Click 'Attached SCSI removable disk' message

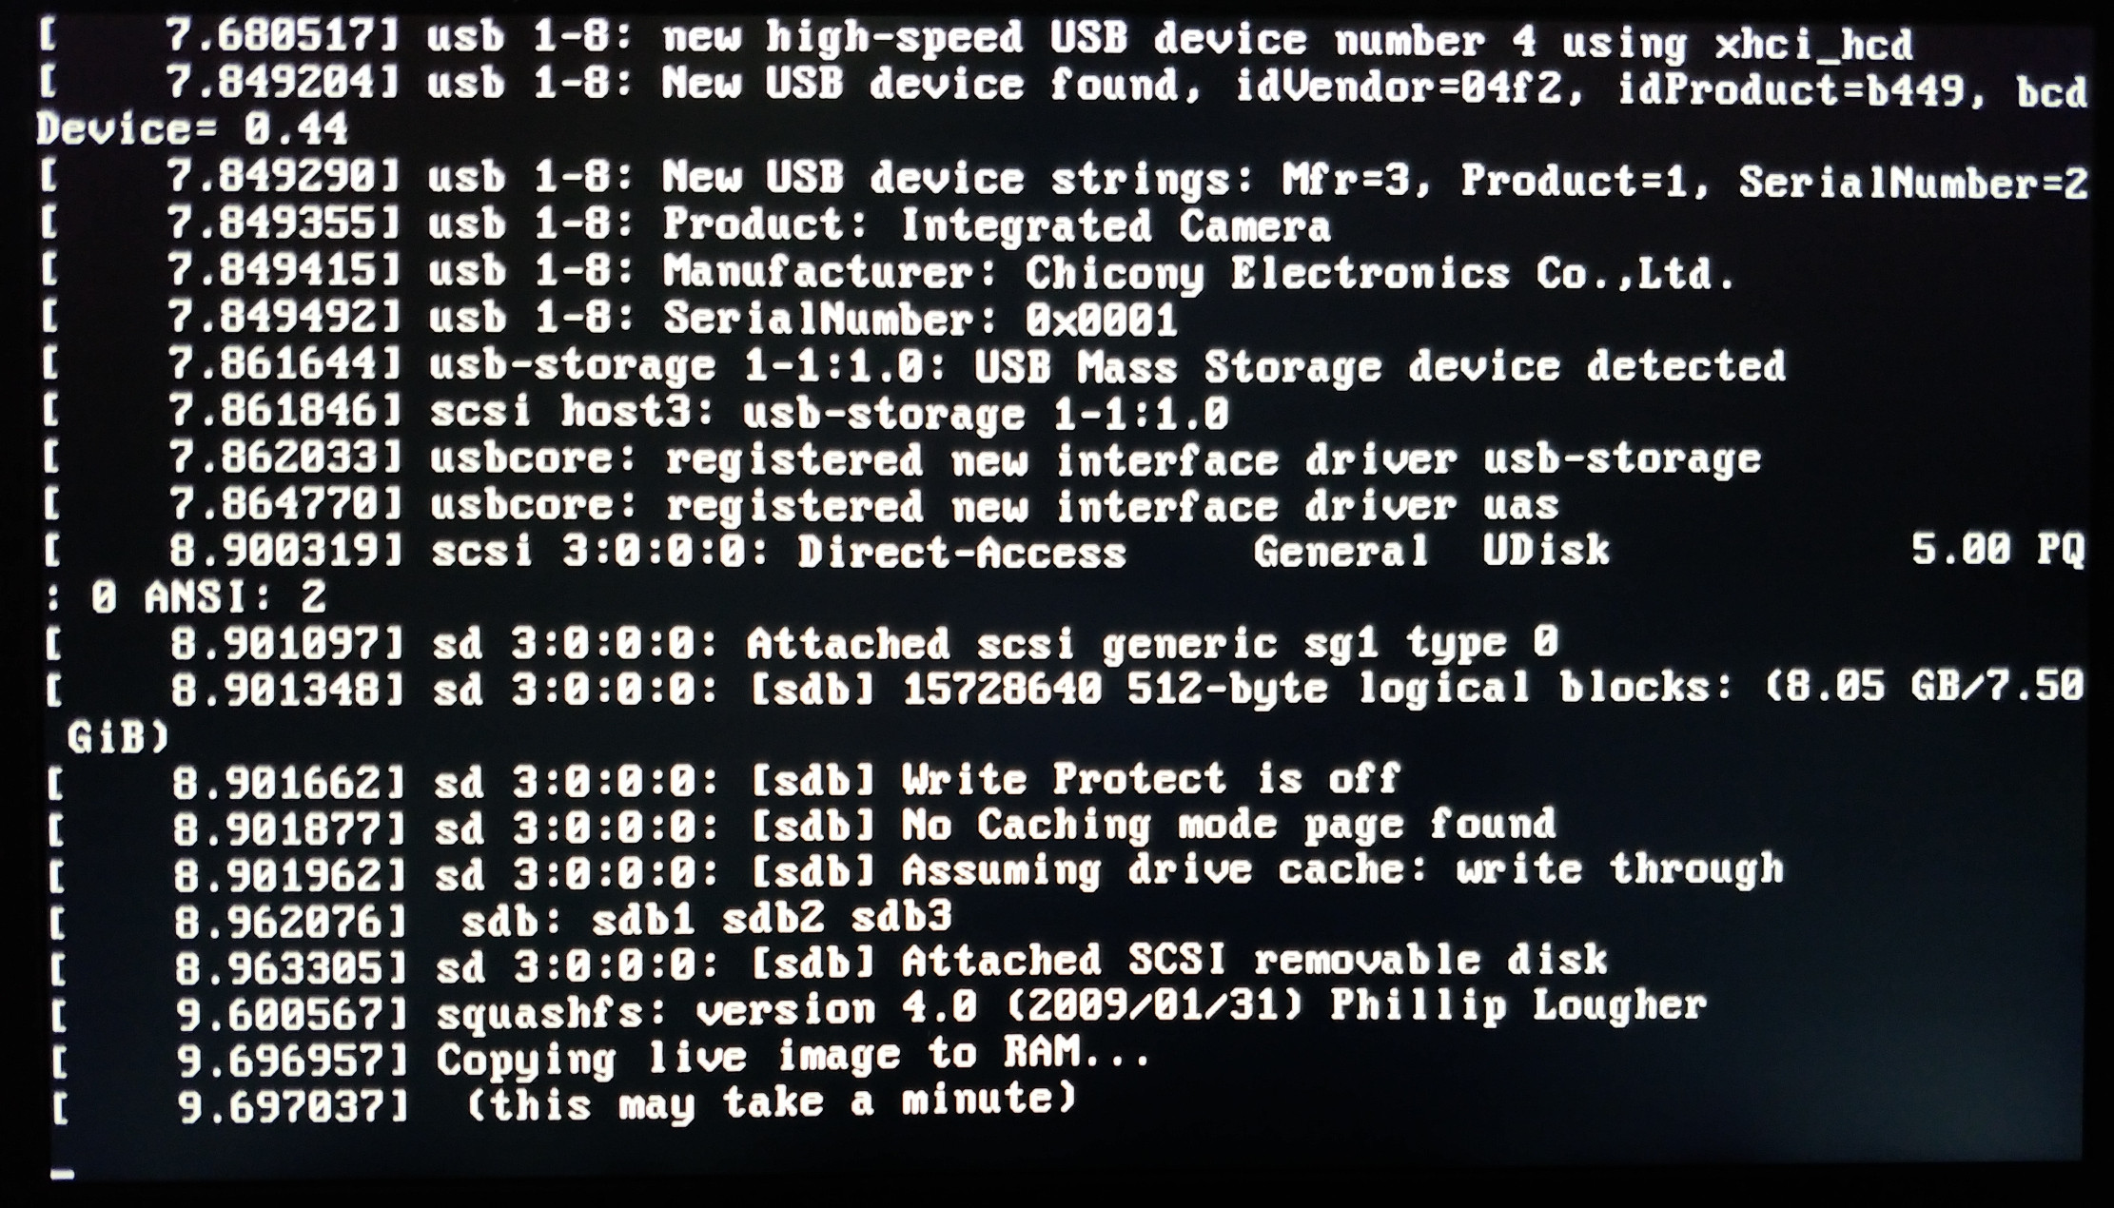(1255, 962)
